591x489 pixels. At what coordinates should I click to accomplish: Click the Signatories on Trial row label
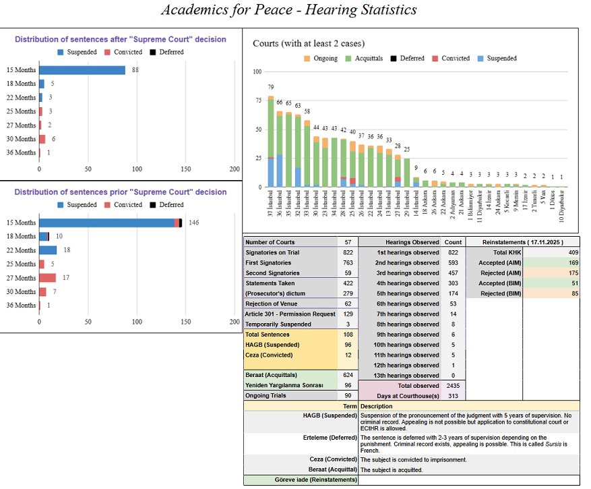click(290, 253)
